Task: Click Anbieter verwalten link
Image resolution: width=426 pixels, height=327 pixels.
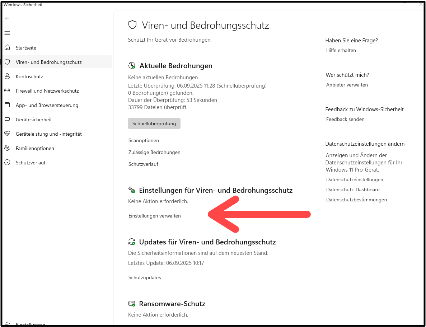Action: point(347,85)
